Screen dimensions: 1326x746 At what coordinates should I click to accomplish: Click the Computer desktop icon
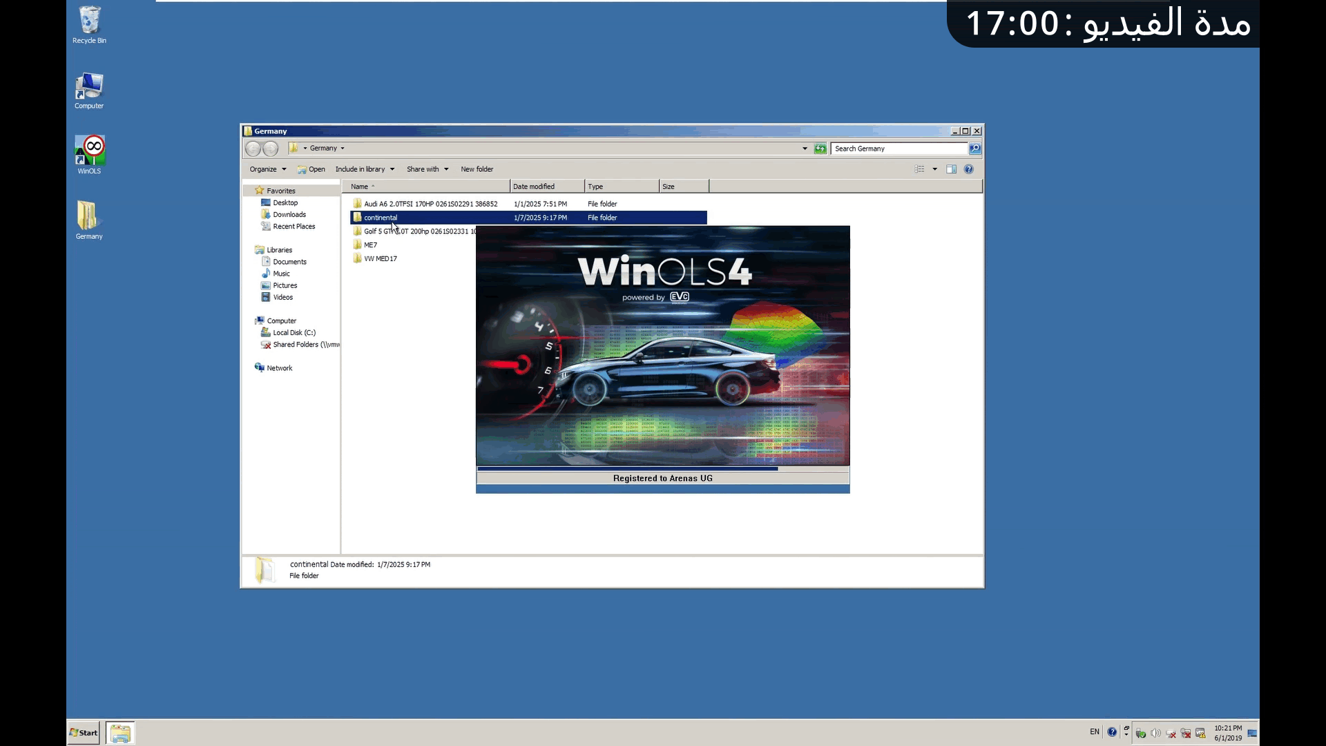click(x=89, y=90)
